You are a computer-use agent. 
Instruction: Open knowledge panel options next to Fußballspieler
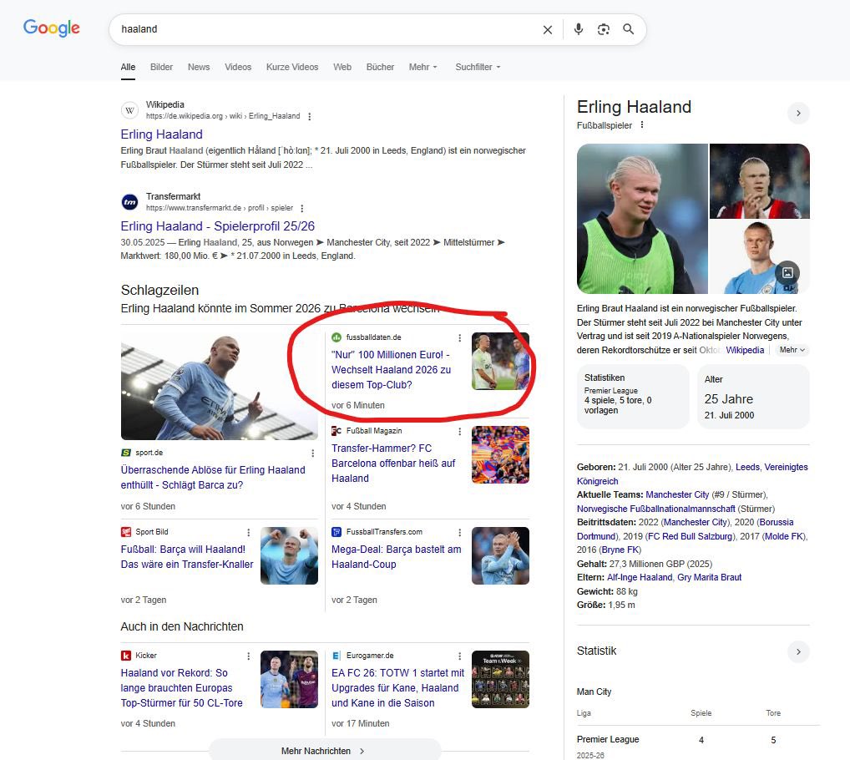click(642, 125)
